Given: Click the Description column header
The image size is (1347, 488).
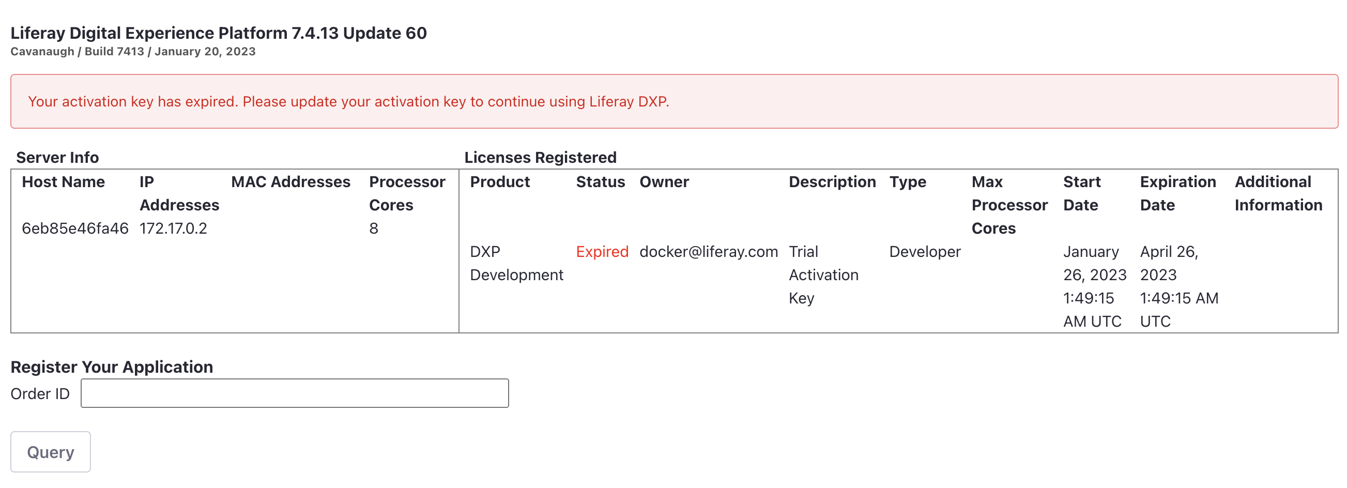Looking at the screenshot, I should [832, 182].
